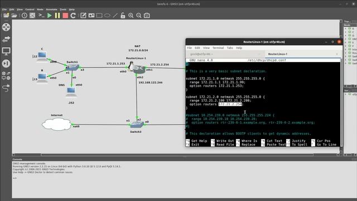Open console to all devices

pyautogui.click(x=41, y=15)
